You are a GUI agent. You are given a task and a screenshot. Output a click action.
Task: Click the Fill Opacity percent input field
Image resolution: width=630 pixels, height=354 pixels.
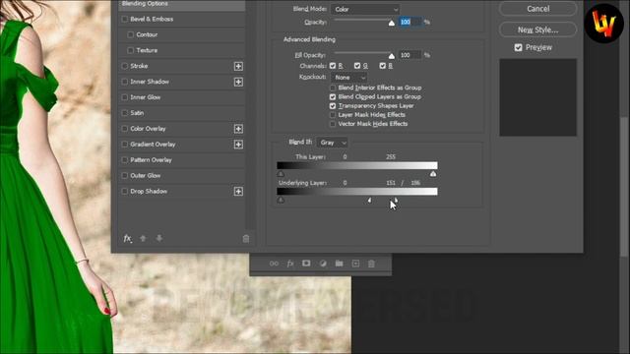coord(410,55)
